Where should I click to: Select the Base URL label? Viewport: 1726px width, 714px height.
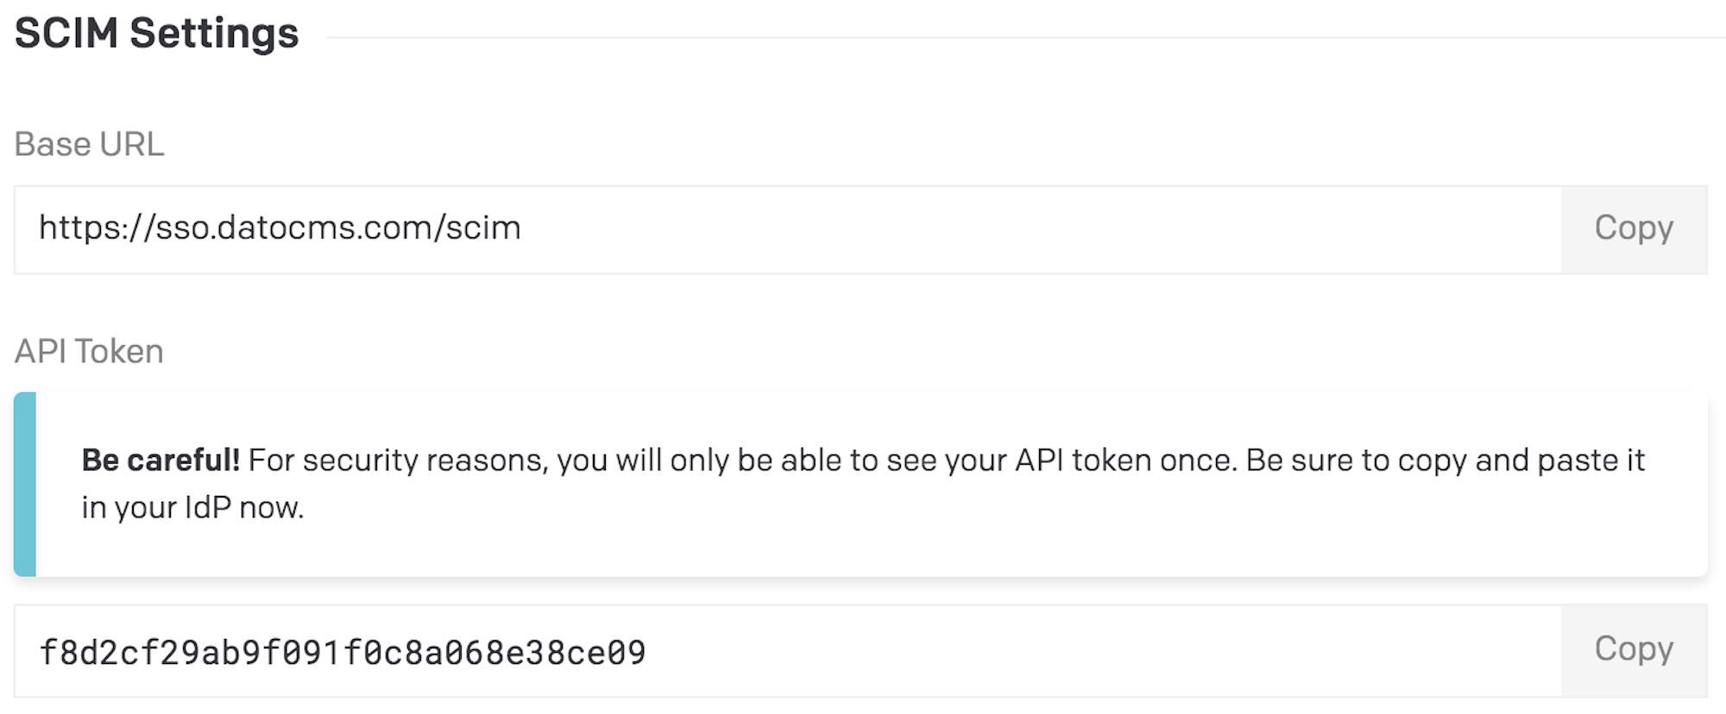pyautogui.click(x=89, y=144)
